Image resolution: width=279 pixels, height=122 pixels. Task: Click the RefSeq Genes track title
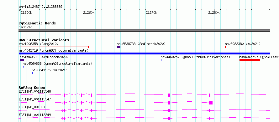(x=32, y=88)
